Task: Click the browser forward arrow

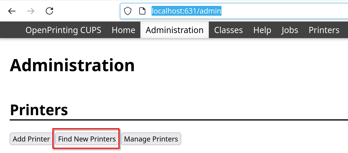Action: [x=31, y=11]
